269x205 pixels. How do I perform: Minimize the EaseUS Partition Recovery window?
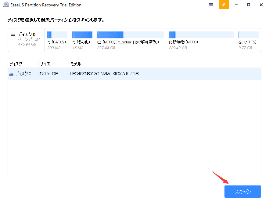point(236,5)
